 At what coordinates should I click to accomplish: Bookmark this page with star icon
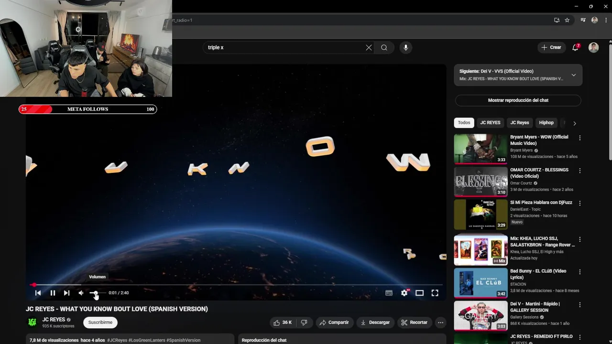[x=567, y=20]
